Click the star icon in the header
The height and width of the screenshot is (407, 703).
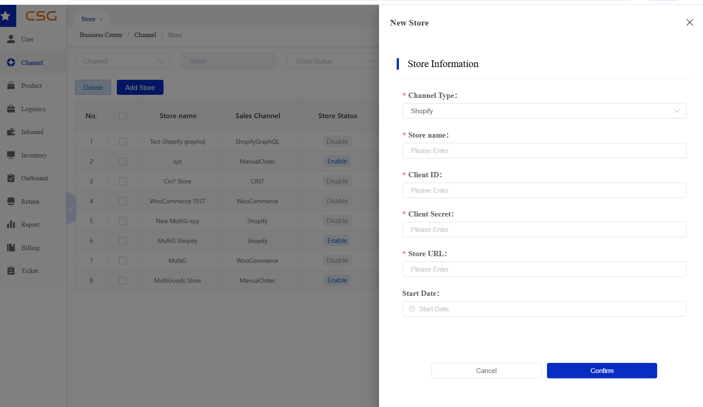point(6,16)
